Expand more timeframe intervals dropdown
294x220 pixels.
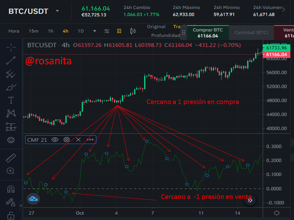point(95,31)
